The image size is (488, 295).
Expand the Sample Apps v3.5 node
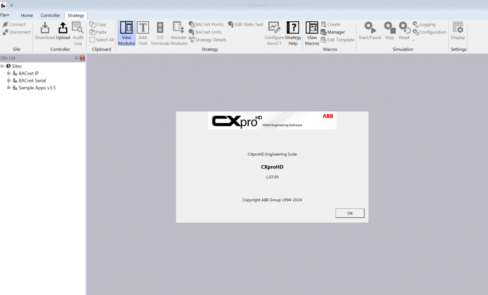tap(9, 88)
